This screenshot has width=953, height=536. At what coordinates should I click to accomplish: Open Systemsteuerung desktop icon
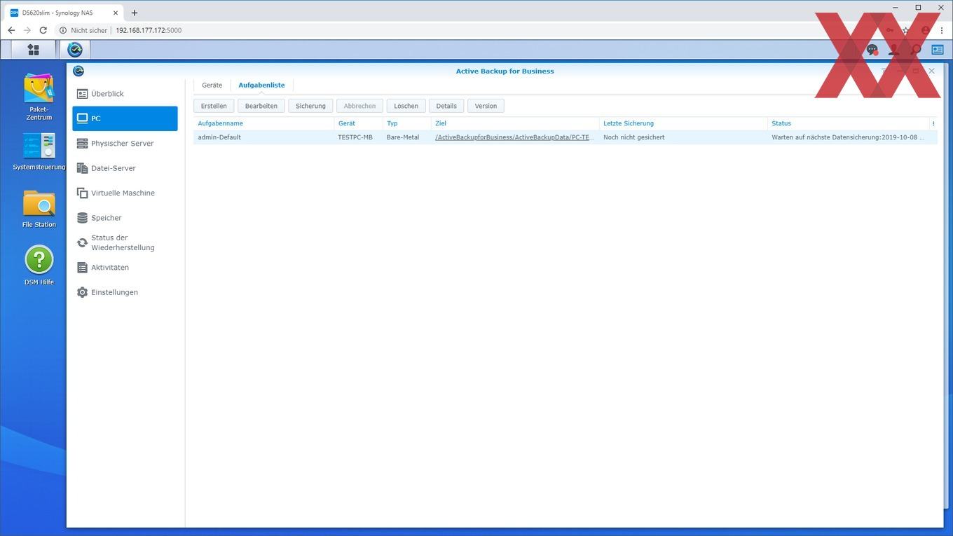(39, 151)
